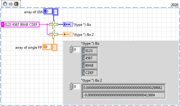
Task: Click the index stepper of the single FP array constant
Action: pyautogui.click(x=44, y=47)
